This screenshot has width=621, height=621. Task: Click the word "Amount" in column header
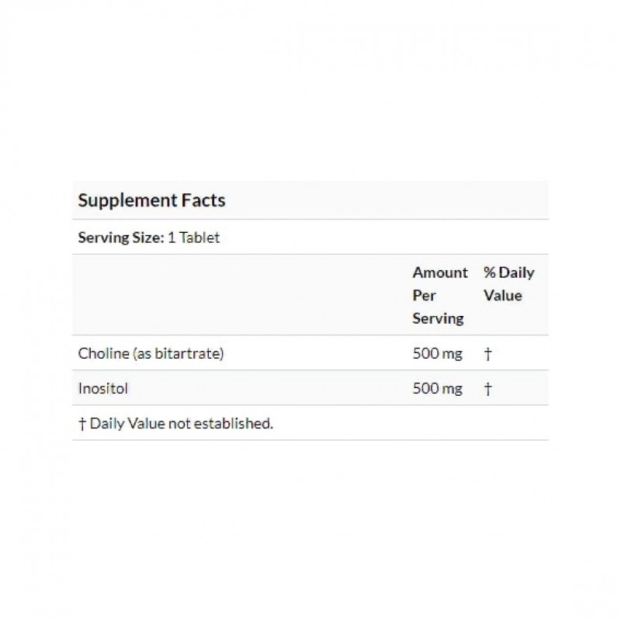(440, 272)
